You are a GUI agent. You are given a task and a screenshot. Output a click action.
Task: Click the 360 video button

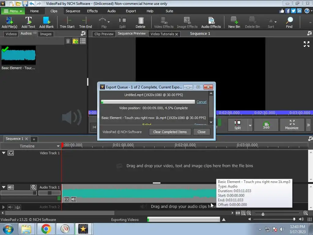[266, 125]
